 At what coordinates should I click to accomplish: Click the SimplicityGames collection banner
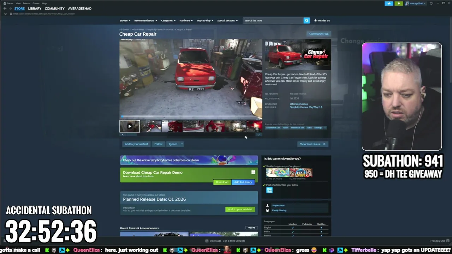[189, 160]
